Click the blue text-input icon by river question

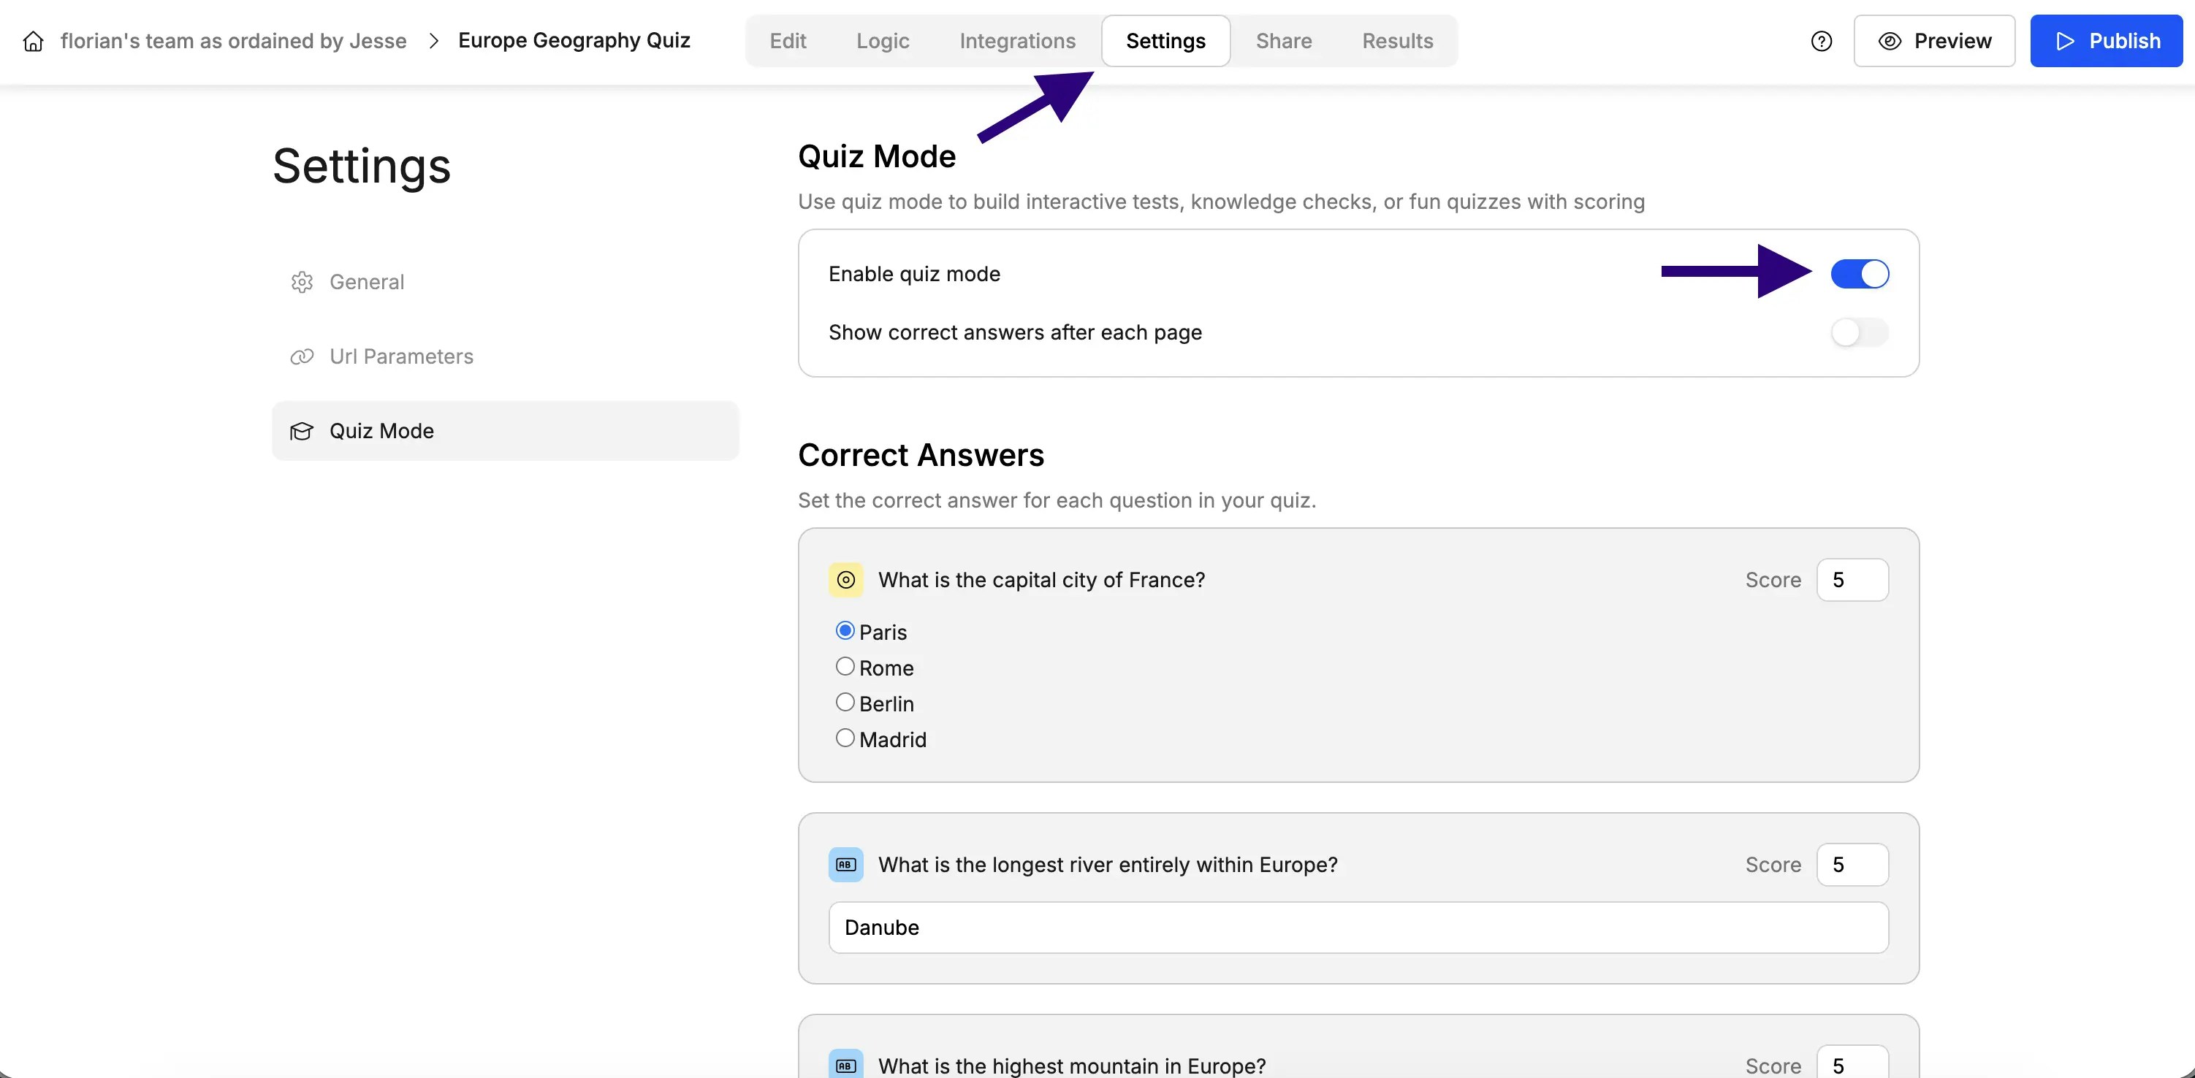point(845,864)
